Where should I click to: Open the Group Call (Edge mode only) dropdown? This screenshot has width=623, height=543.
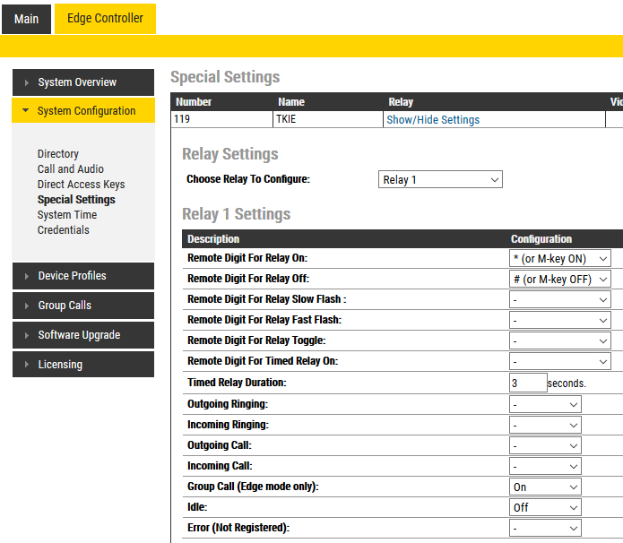(x=544, y=487)
